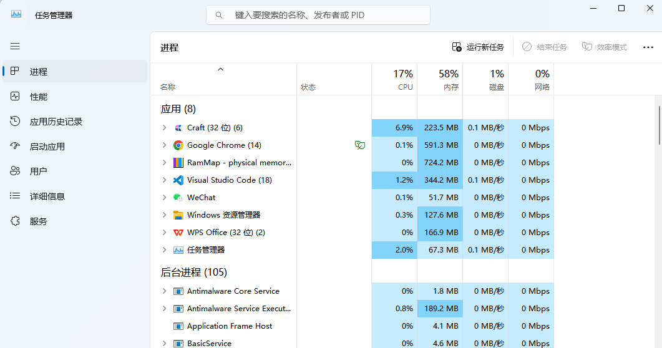Click the WeChat icon
Screen dimensions: 662x348
point(178,198)
